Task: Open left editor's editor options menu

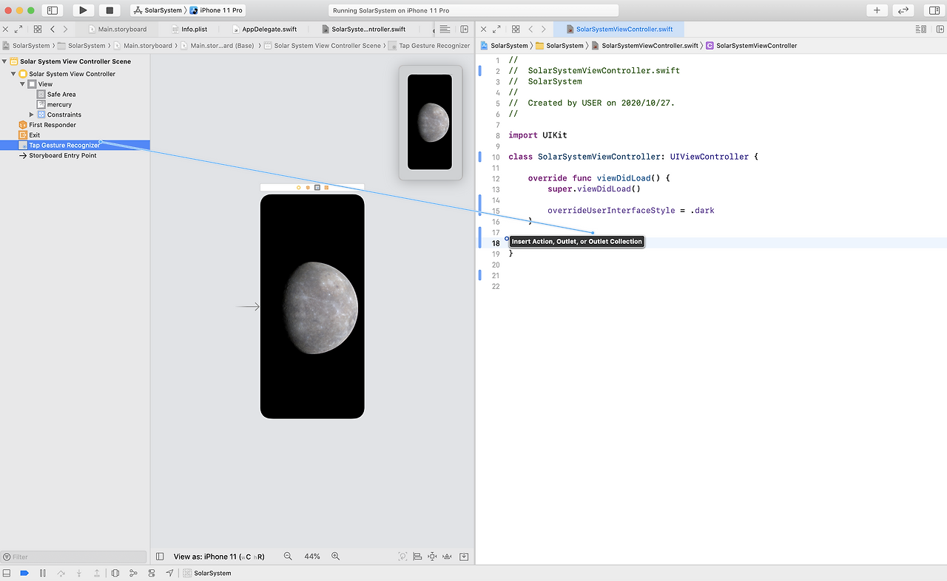Action: (x=445, y=30)
